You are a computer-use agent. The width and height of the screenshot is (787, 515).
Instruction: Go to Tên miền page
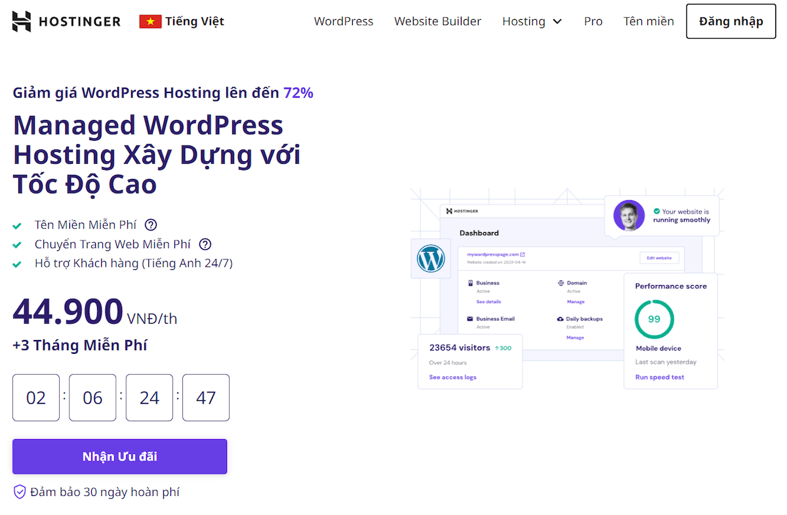(x=649, y=22)
